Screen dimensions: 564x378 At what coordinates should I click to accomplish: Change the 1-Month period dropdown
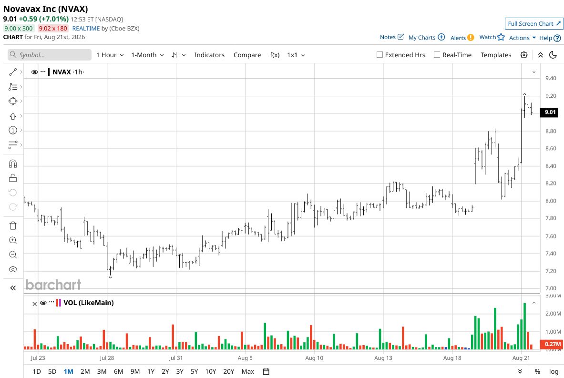[147, 55]
